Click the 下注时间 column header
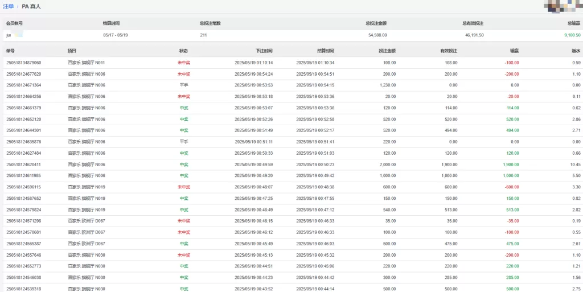583x292 pixels. [x=265, y=51]
